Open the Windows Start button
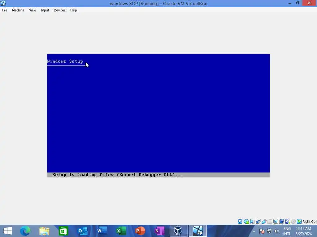The image size is (317, 237). click(8, 231)
